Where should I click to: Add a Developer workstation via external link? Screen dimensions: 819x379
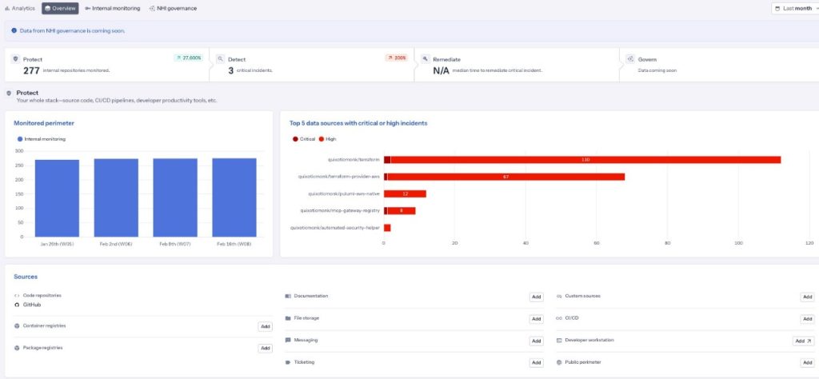pyautogui.click(x=803, y=341)
